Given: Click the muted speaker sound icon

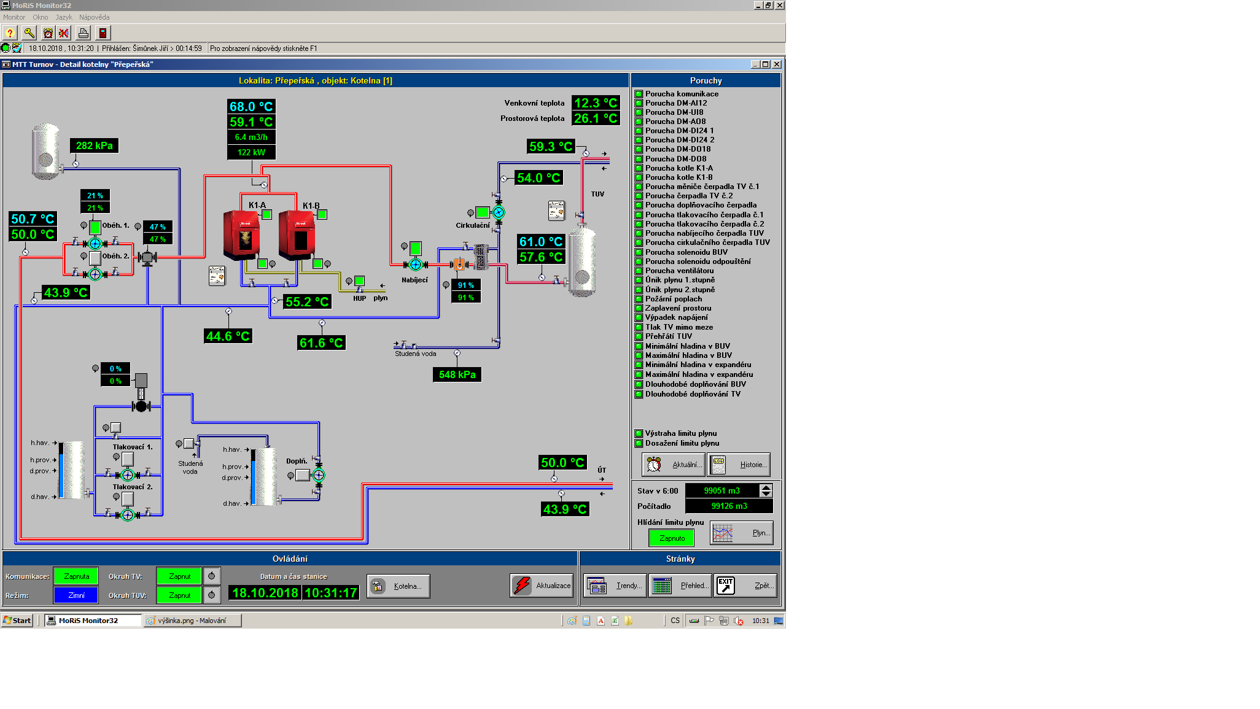Looking at the screenshot, I should [x=64, y=33].
